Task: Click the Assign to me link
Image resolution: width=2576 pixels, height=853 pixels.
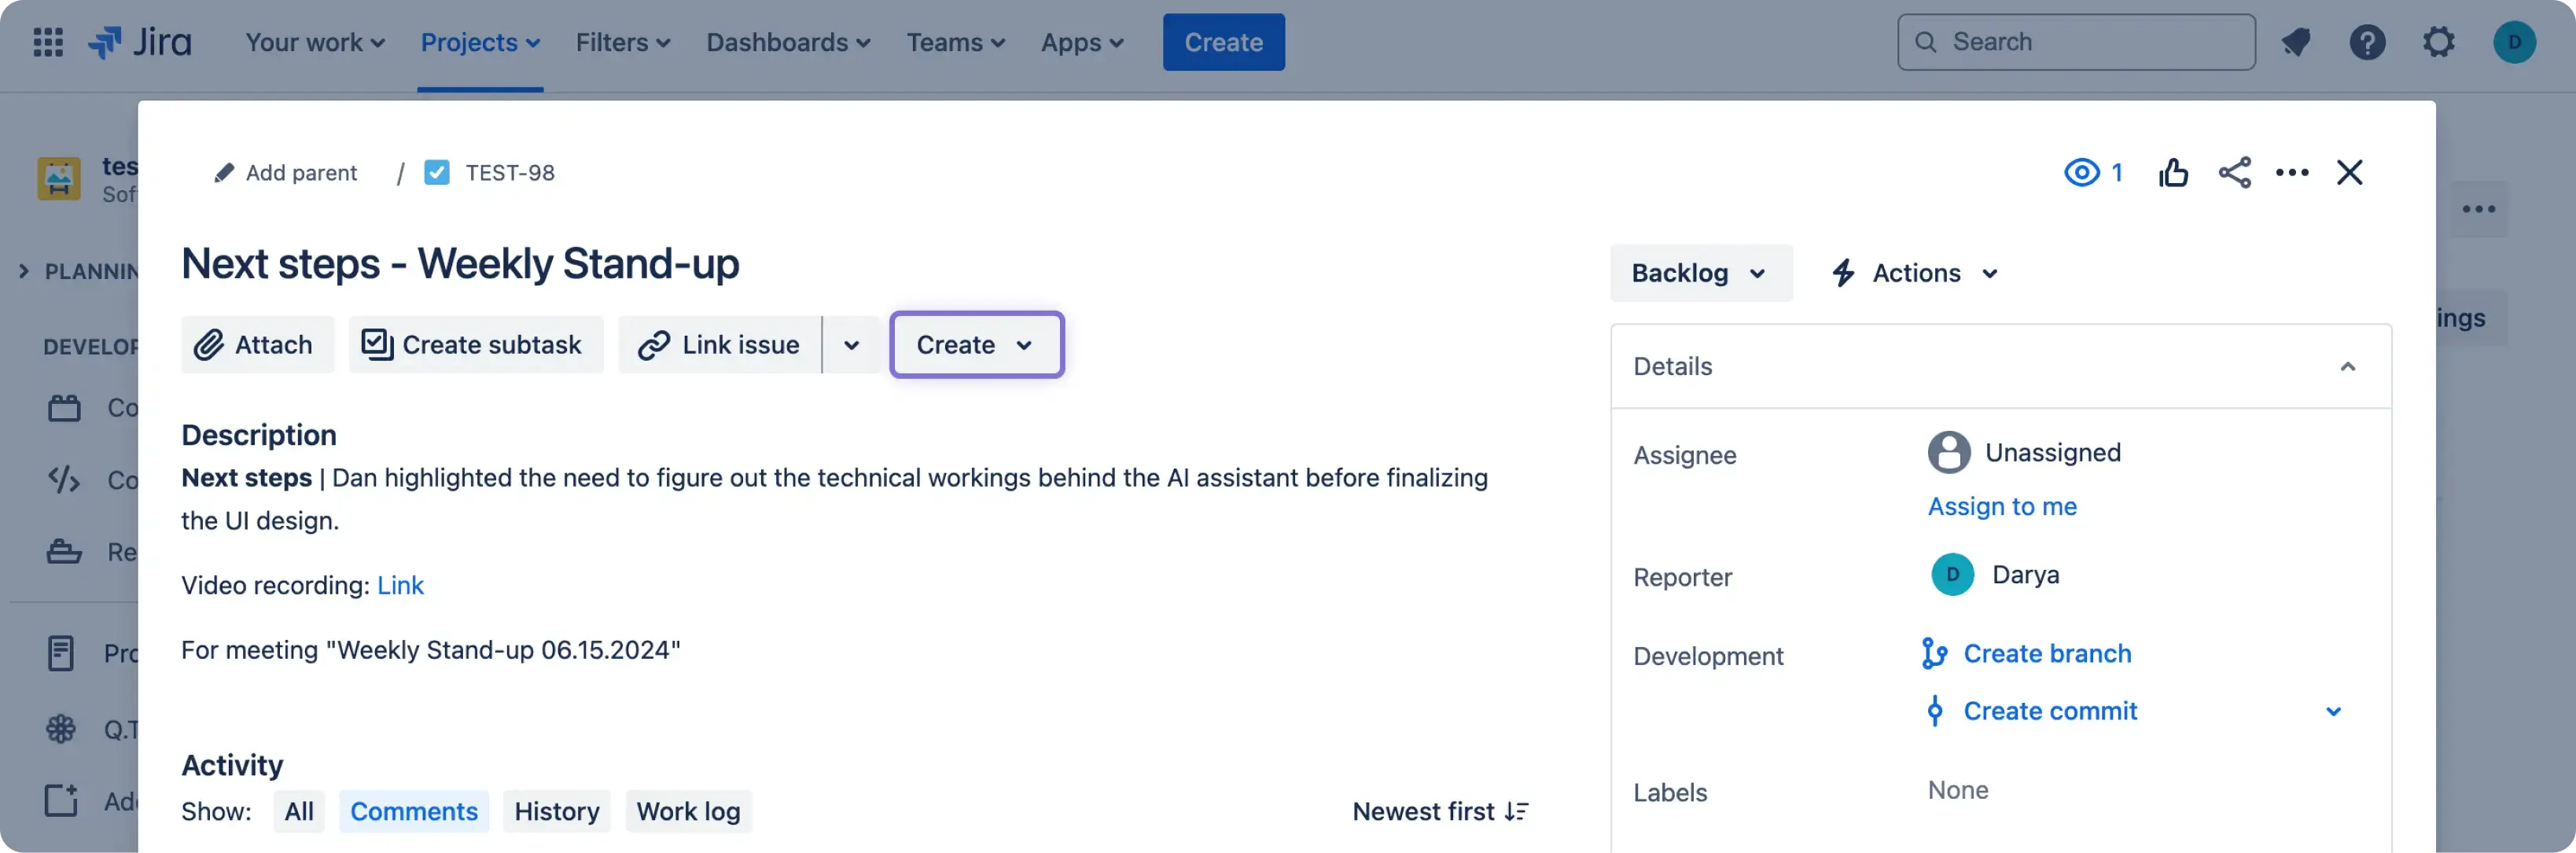Action: tap(2002, 506)
